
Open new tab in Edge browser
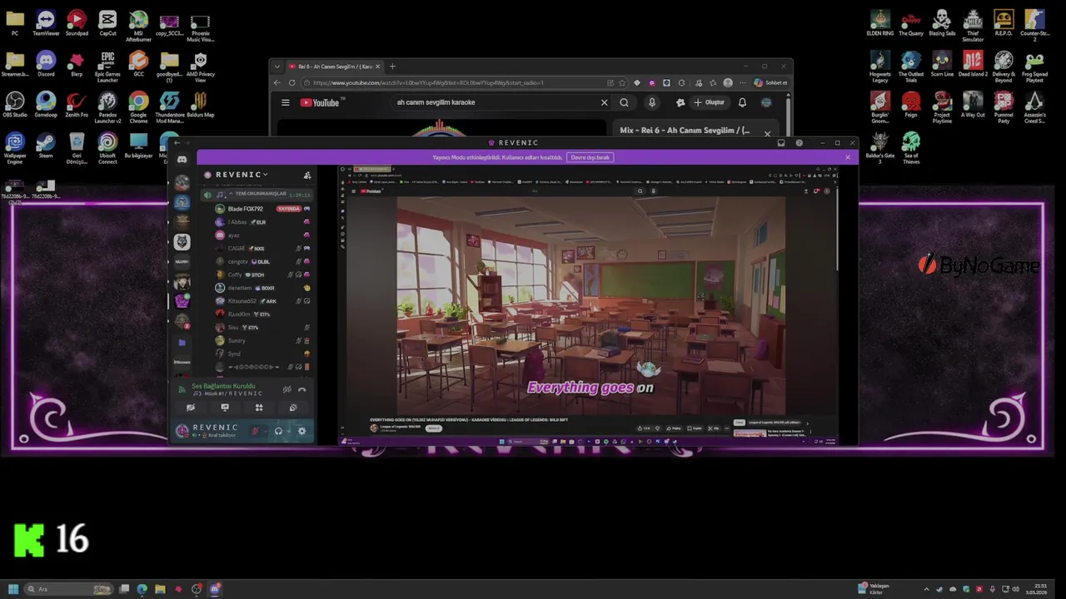click(392, 67)
